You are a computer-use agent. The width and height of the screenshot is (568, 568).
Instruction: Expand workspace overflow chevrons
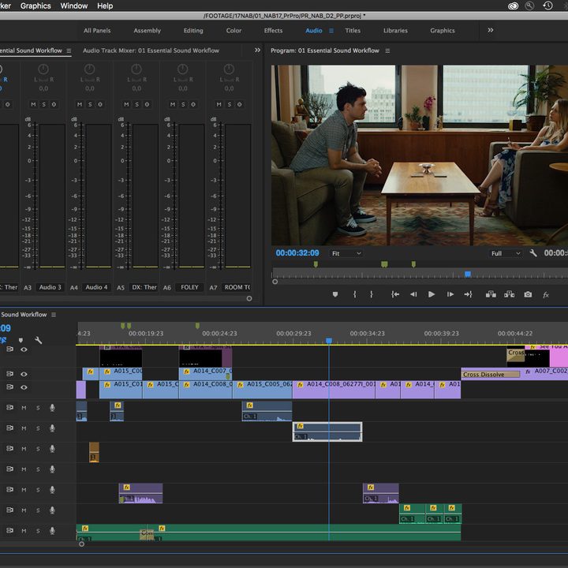[x=490, y=30]
